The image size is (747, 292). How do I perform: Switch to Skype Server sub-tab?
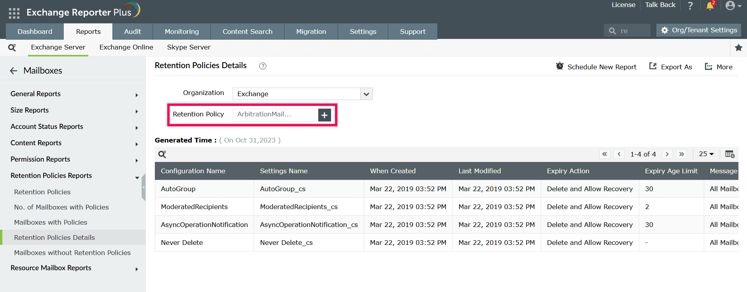pyautogui.click(x=189, y=47)
